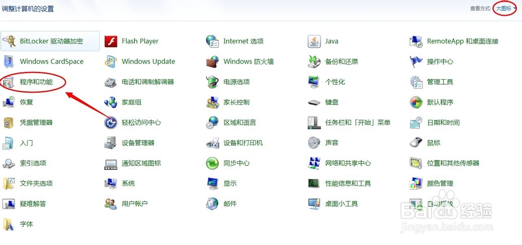Open the 区域和语言 globe clock icon
This screenshot has width=522, height=245.
click(x=212, y=123)
